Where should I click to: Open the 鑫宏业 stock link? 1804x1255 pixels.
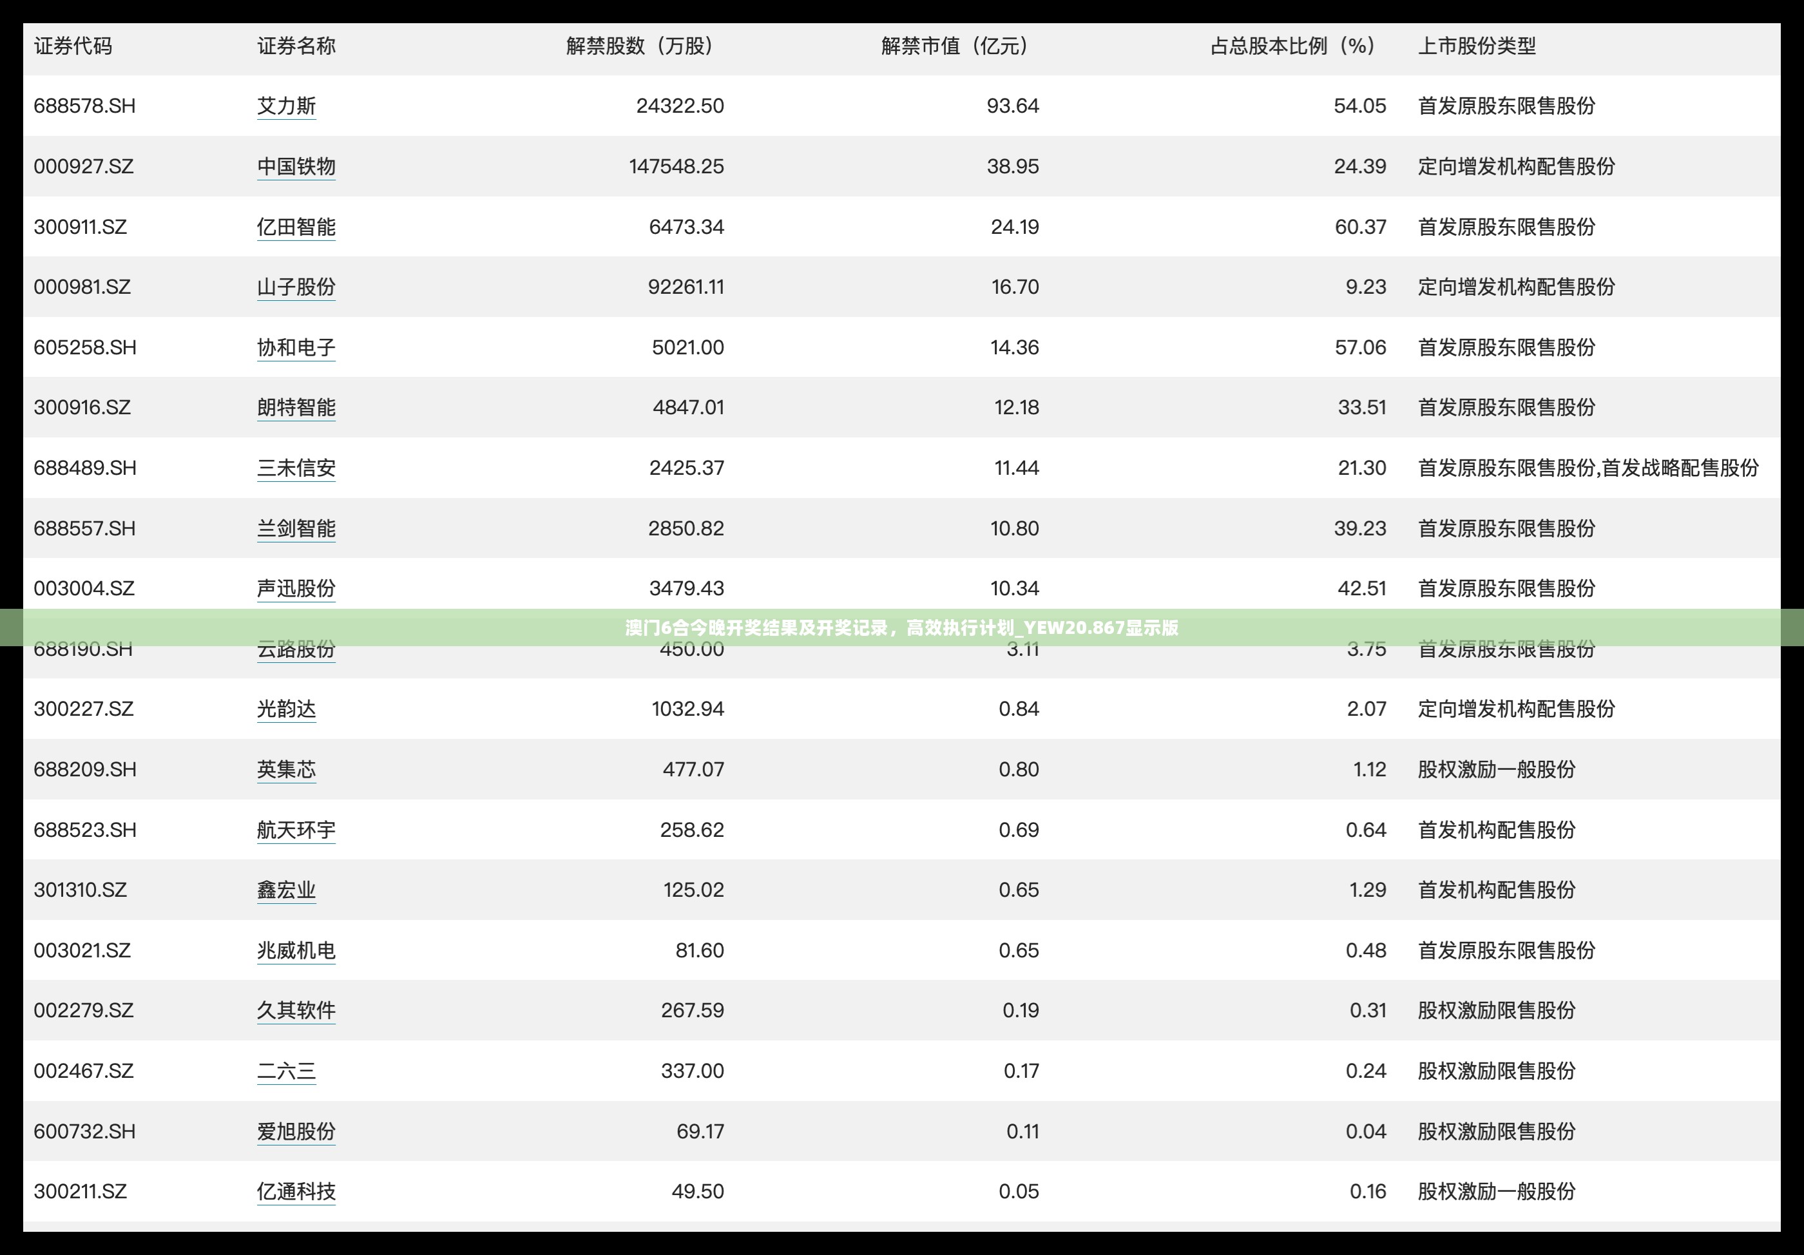coord(286,890)
